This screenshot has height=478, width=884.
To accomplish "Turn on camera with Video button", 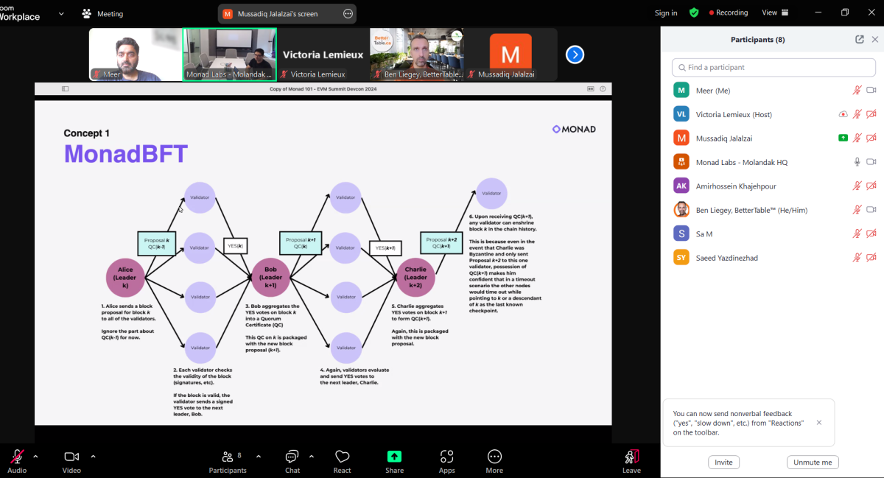I will pos(71,460).
